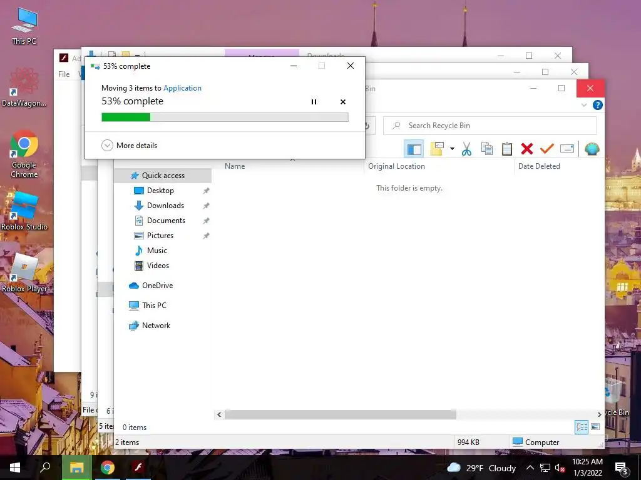Click pin icon beside Downloads
This screenshot has width=641, height=480.
tap(207, 206)
